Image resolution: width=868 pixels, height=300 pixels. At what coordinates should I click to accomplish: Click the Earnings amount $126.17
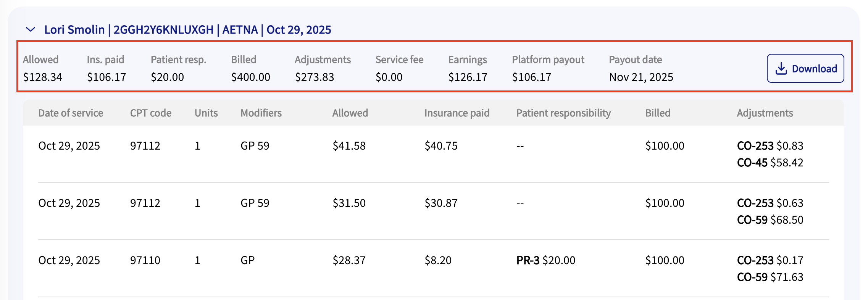click(468, 77)
